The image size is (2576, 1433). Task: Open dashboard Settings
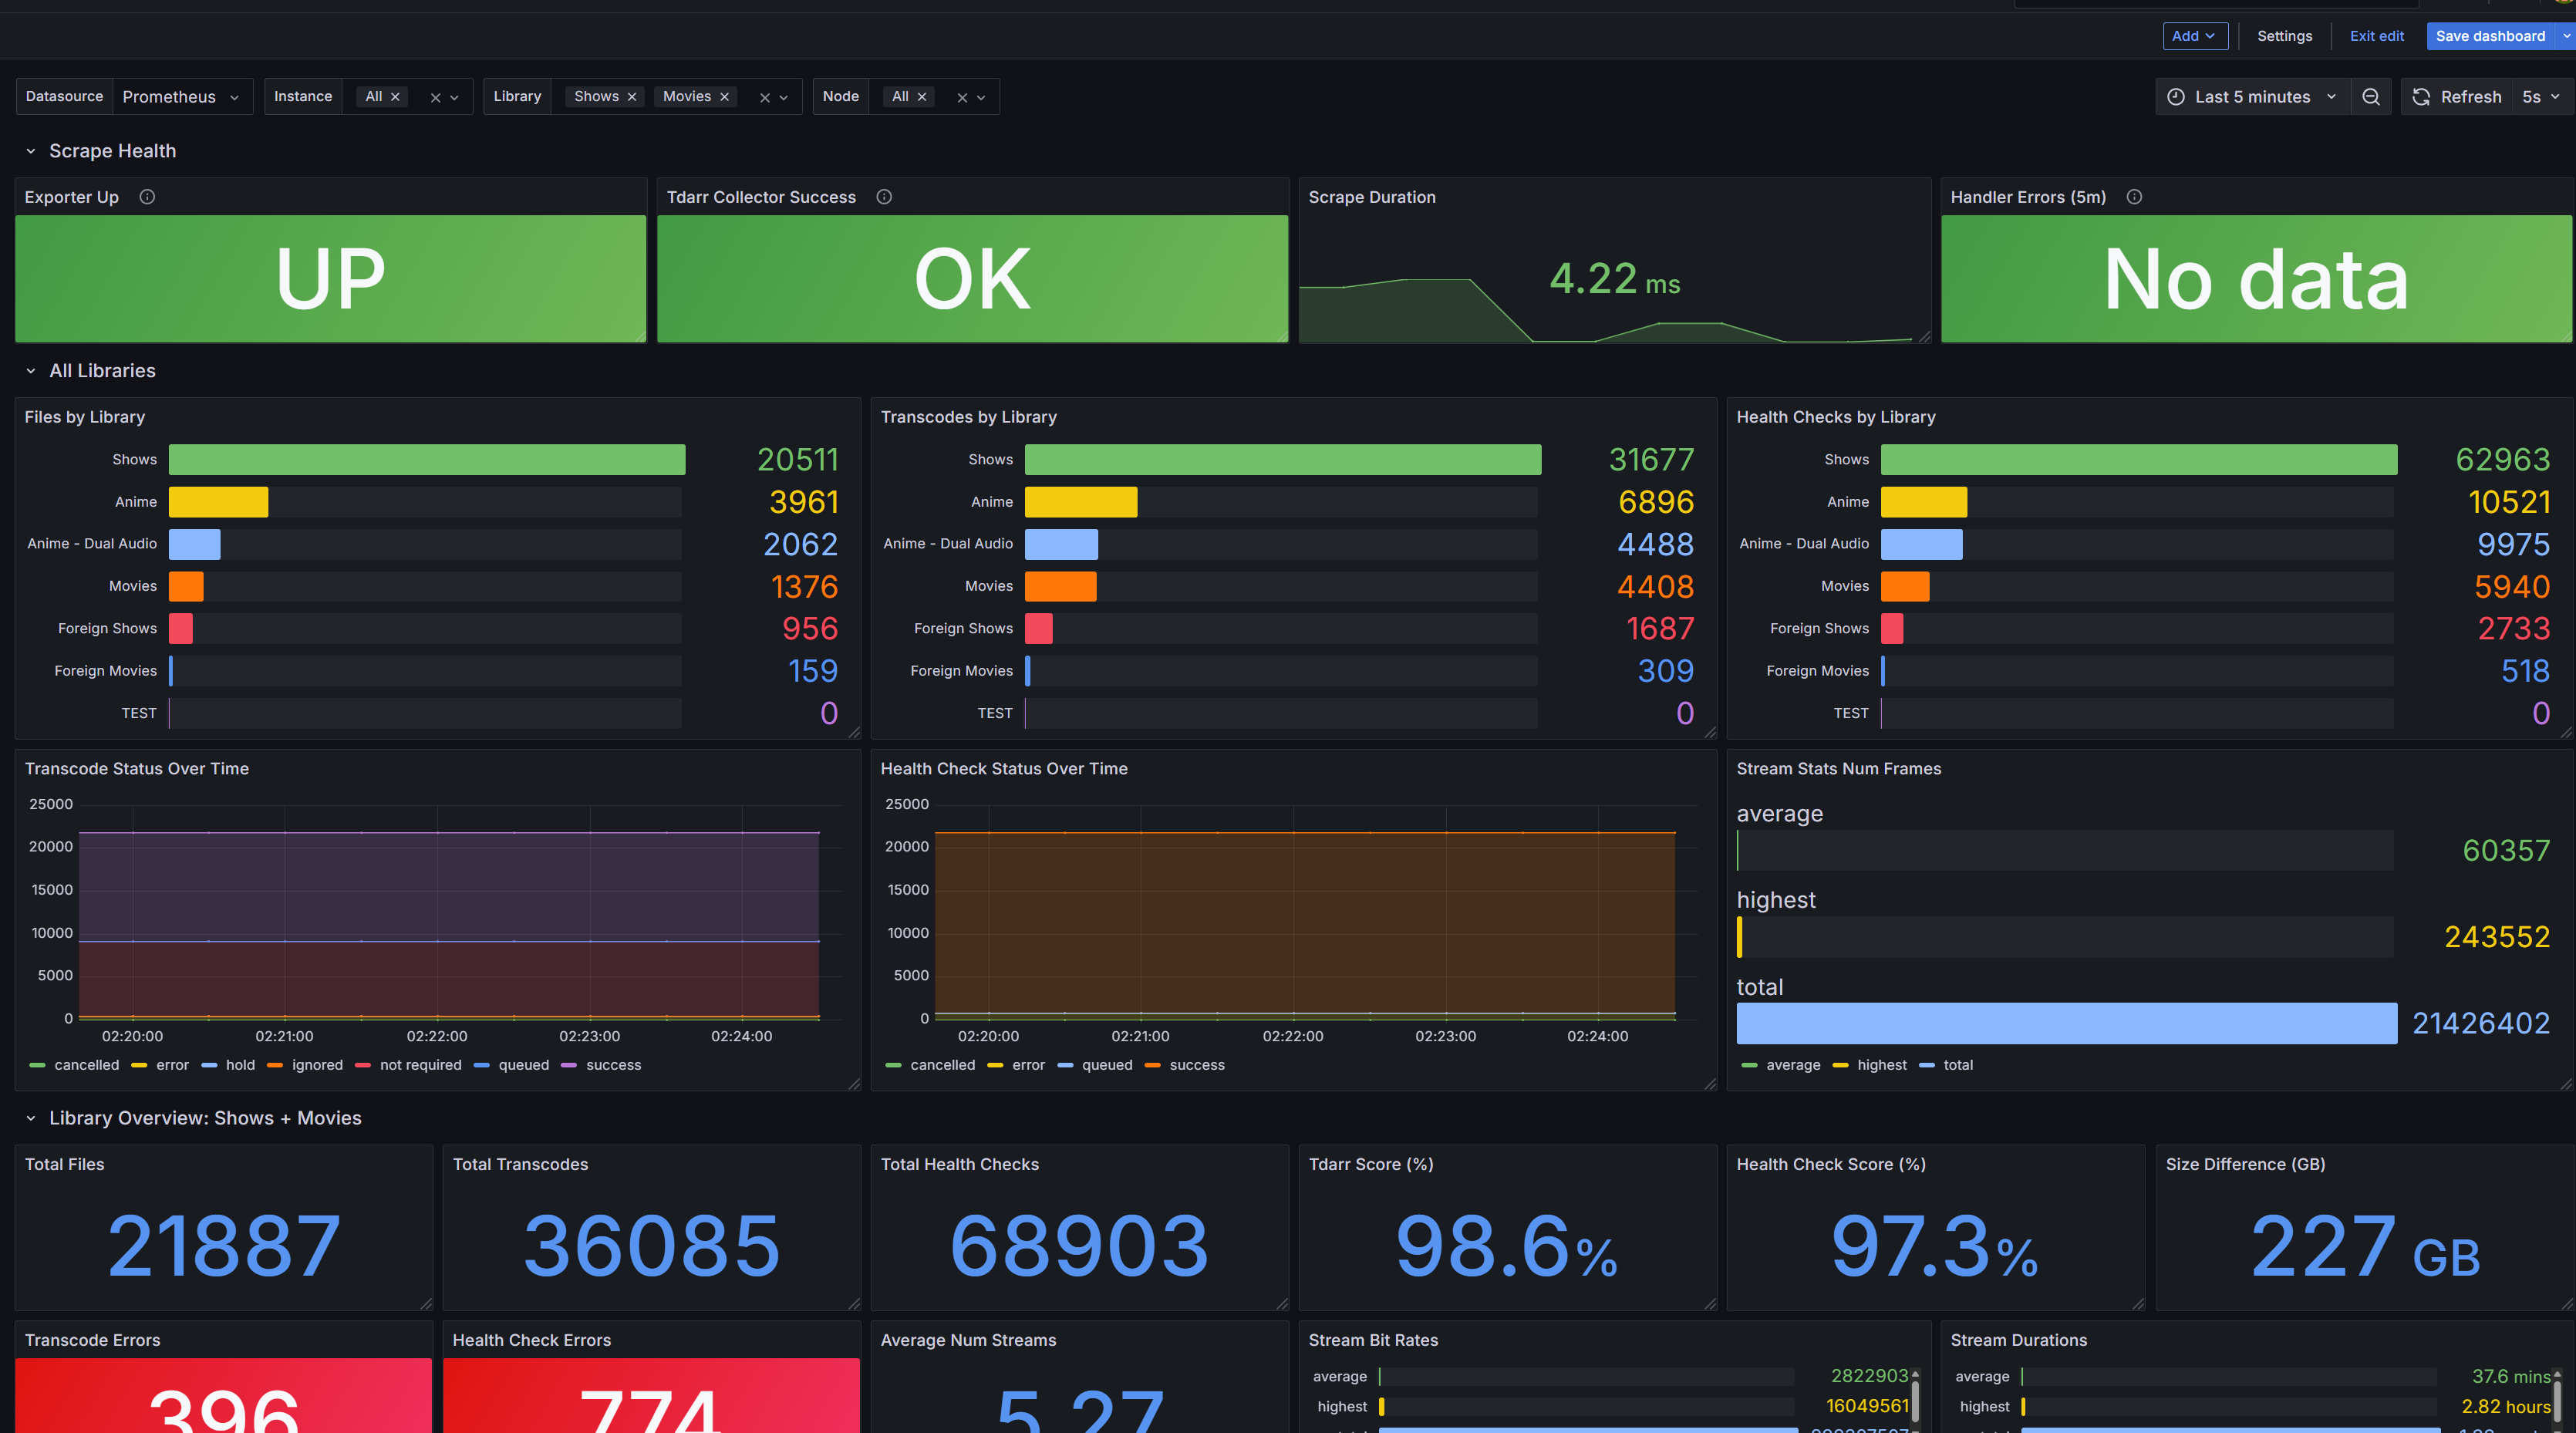click(x=2284, y=36)
